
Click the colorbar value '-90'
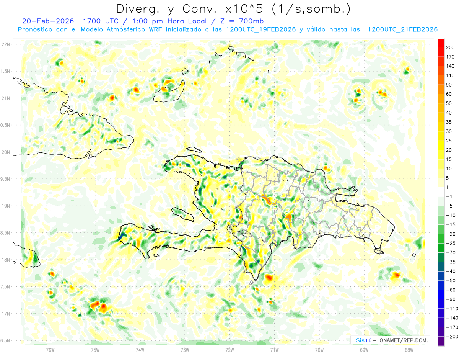[451, 299]
